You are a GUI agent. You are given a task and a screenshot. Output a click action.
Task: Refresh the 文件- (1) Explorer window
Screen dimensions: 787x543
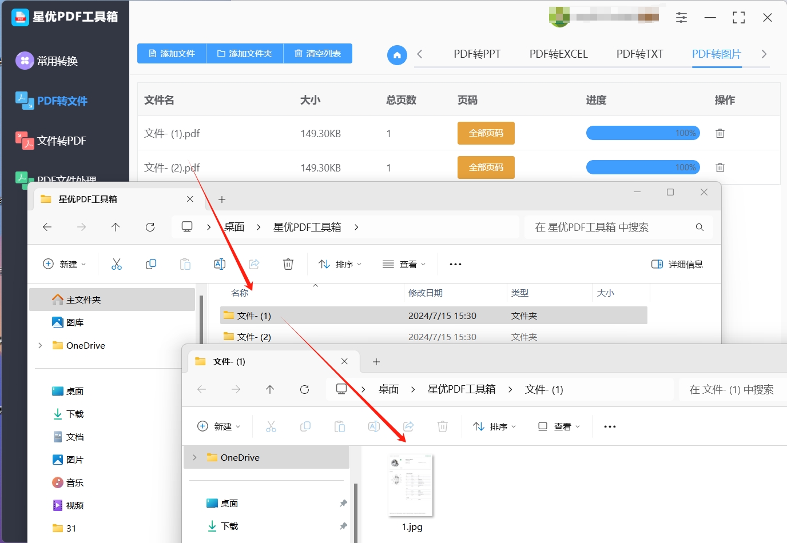point(304,389)
